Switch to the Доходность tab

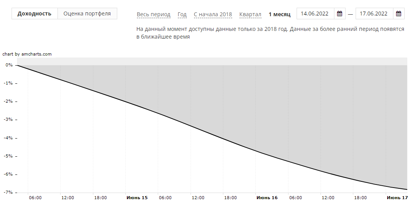pyautogui.click(x=34, y=14)
